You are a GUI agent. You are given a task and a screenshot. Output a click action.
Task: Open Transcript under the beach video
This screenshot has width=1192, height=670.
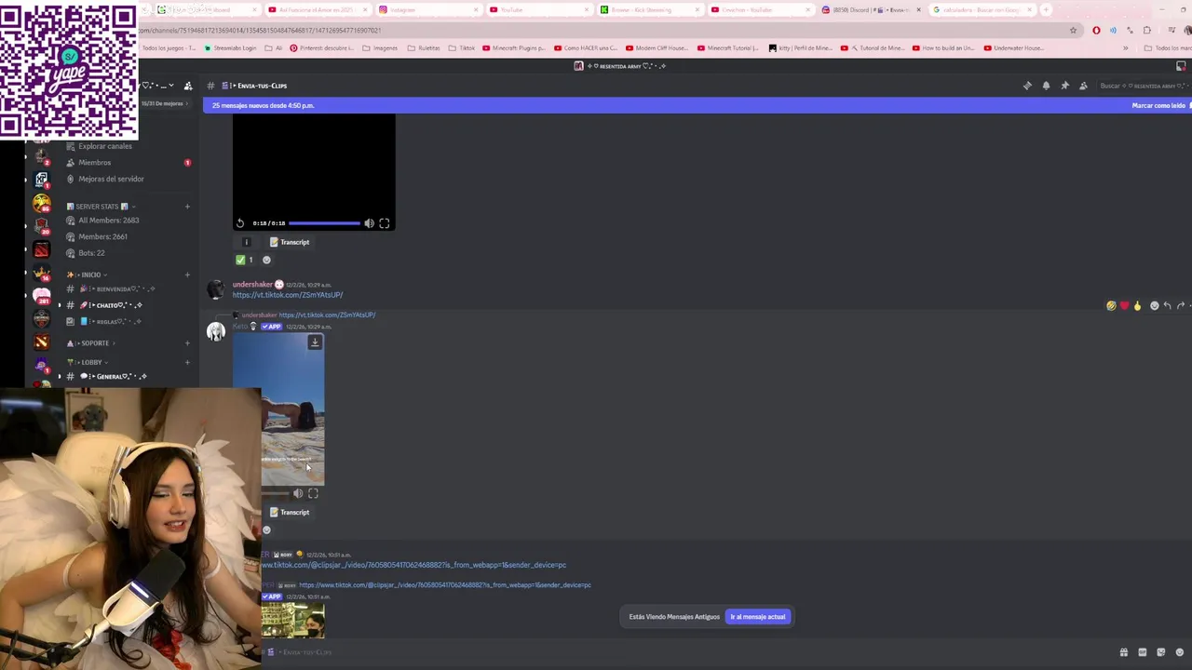click(x=290, y=512)
